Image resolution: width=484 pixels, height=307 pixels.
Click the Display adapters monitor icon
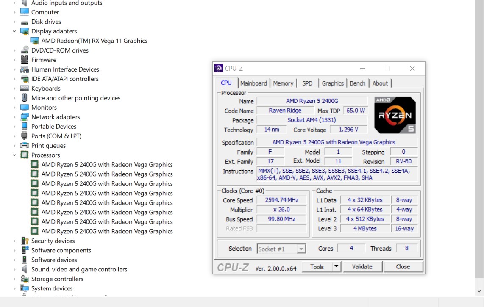pos(25,31)
